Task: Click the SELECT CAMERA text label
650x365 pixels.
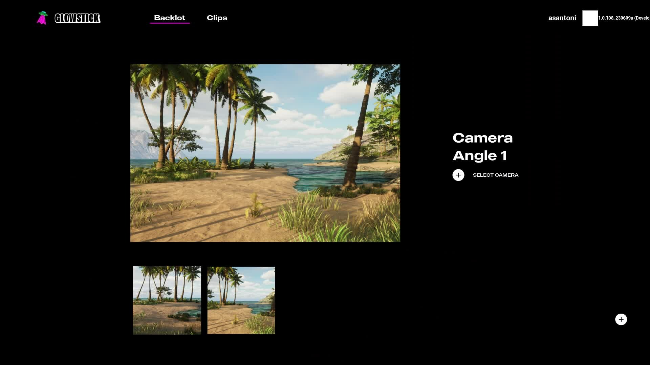Action: tap(496, 175)
